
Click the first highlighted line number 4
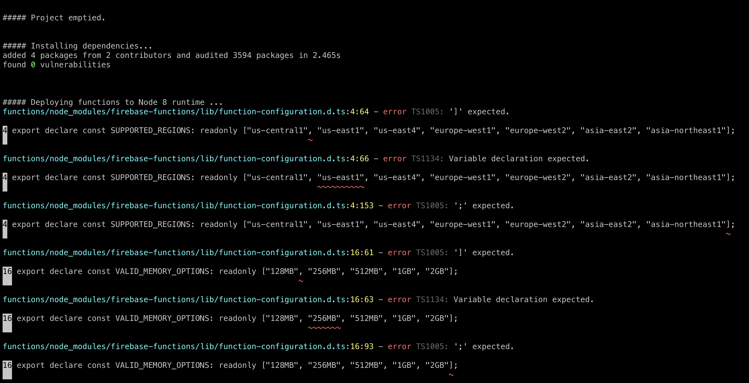[x=5, y=130]
